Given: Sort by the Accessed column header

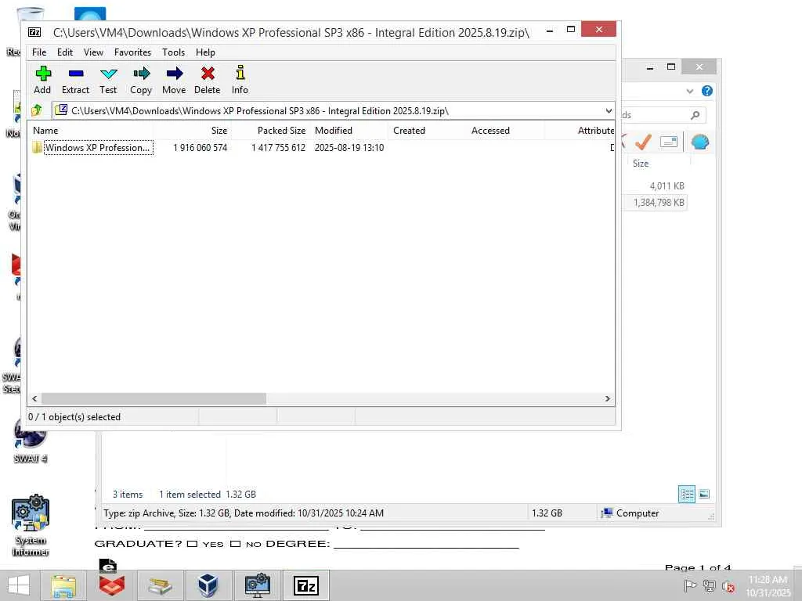Looking at the screenshot, I should point(505,131).
